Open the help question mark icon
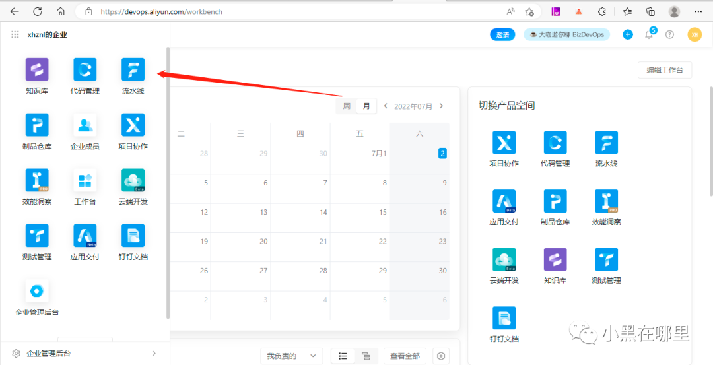Image resolution: width=713 pixels, height=365 pixels. (x=670, y=34)
